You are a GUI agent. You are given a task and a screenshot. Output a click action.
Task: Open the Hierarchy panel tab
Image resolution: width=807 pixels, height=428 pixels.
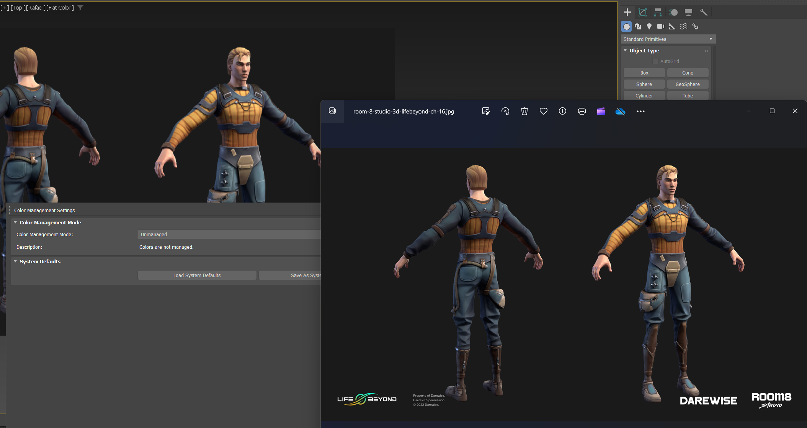pyautogui.click(x=658, y=12)
